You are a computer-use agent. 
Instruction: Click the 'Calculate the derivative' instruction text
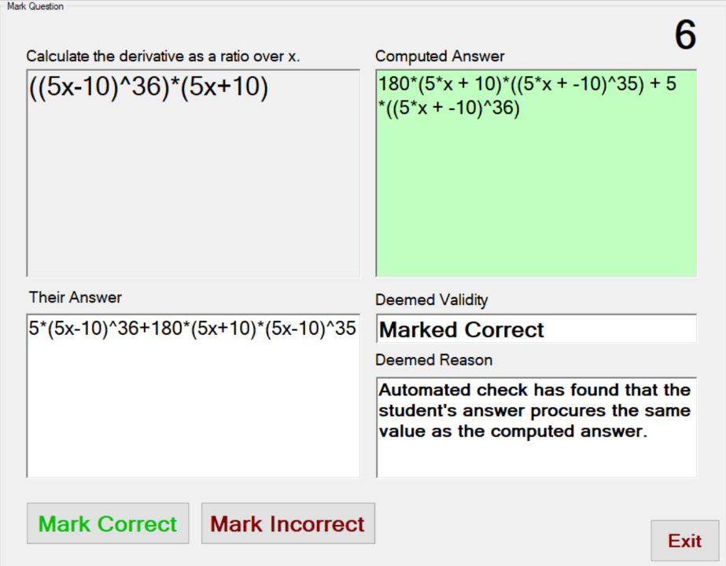pos(163,56)
